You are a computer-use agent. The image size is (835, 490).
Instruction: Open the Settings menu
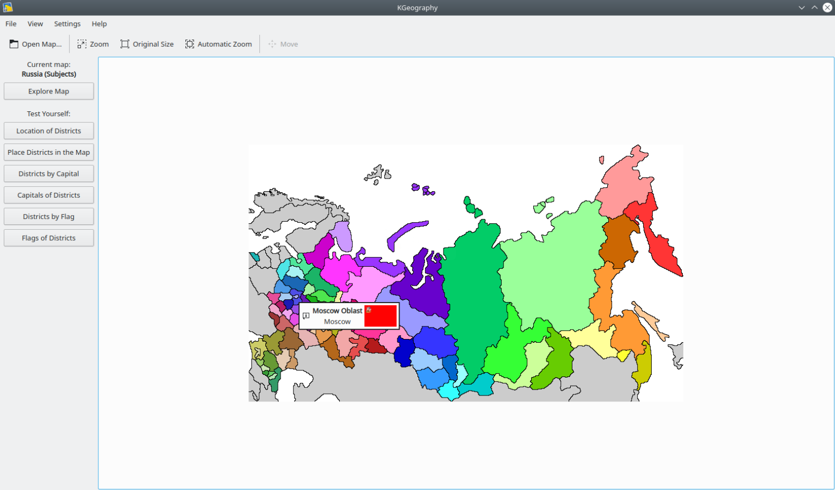(67, 24)
